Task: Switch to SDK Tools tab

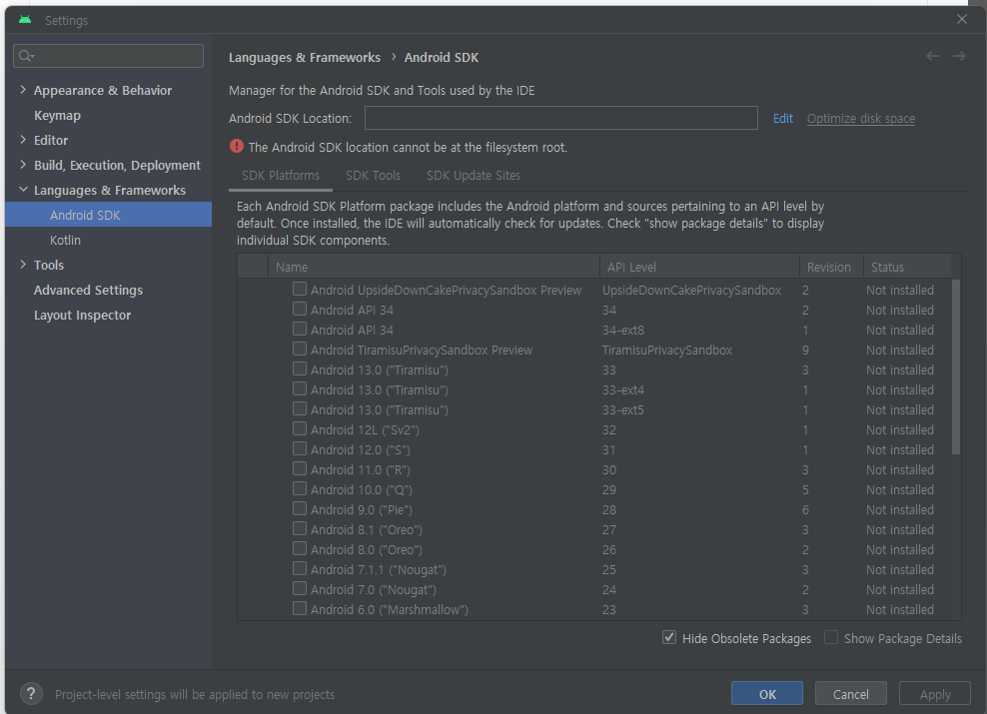Action: tap(373, 176)
